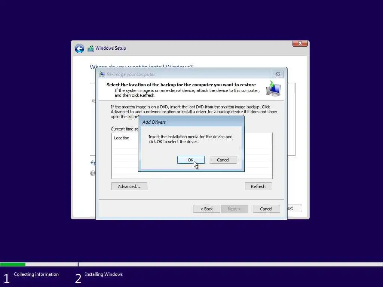Cancel the Add Drivers dialog

click(223, 160)
